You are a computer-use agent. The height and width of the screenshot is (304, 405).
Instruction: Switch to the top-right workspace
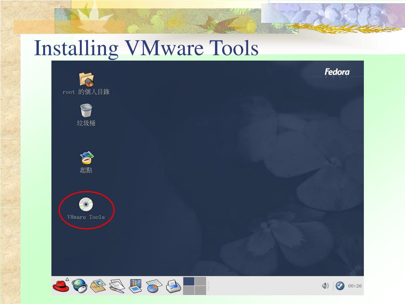[x=200, y=281]
